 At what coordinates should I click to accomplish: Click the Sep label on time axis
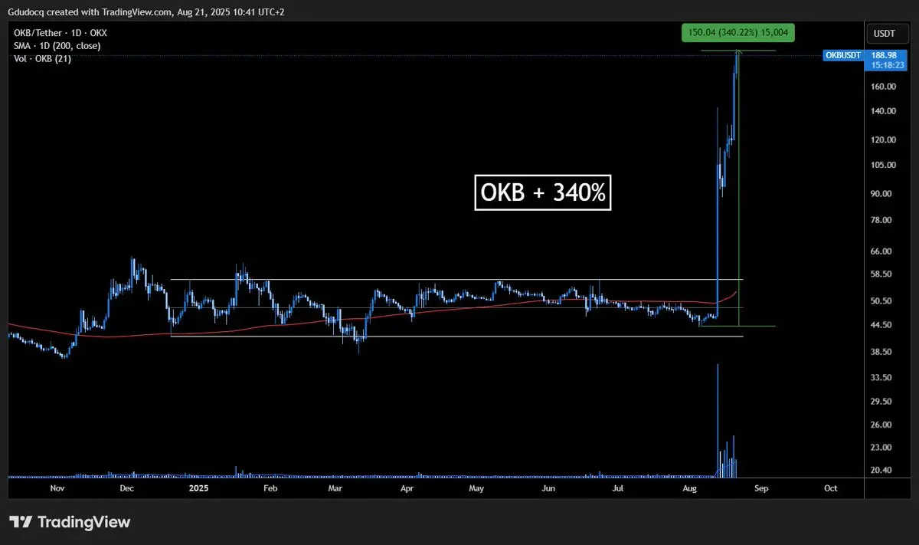tap(761, 488)
